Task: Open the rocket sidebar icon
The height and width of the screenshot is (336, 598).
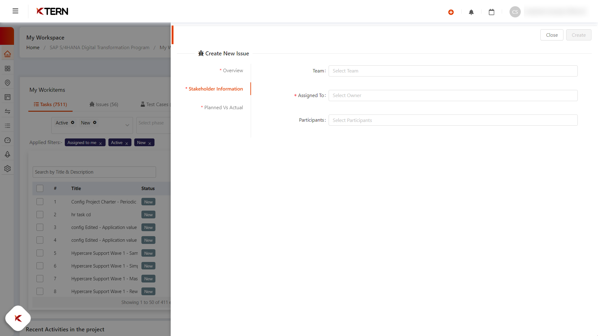Action: pyautogui.click(x=7, y=154)
